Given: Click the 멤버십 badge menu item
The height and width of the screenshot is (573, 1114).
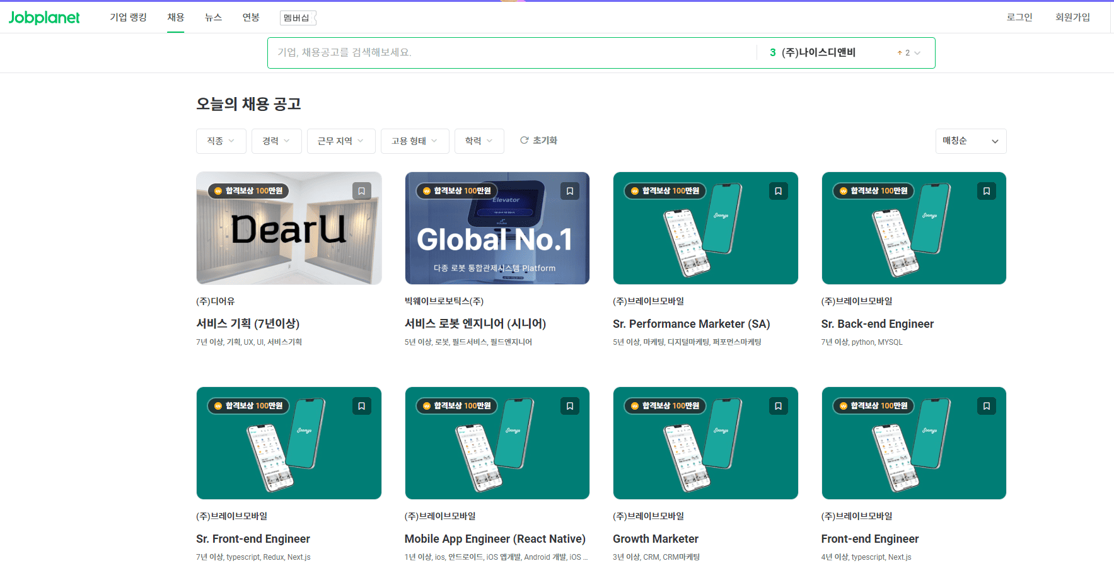Looking at the screenshot, I should 298,18.
